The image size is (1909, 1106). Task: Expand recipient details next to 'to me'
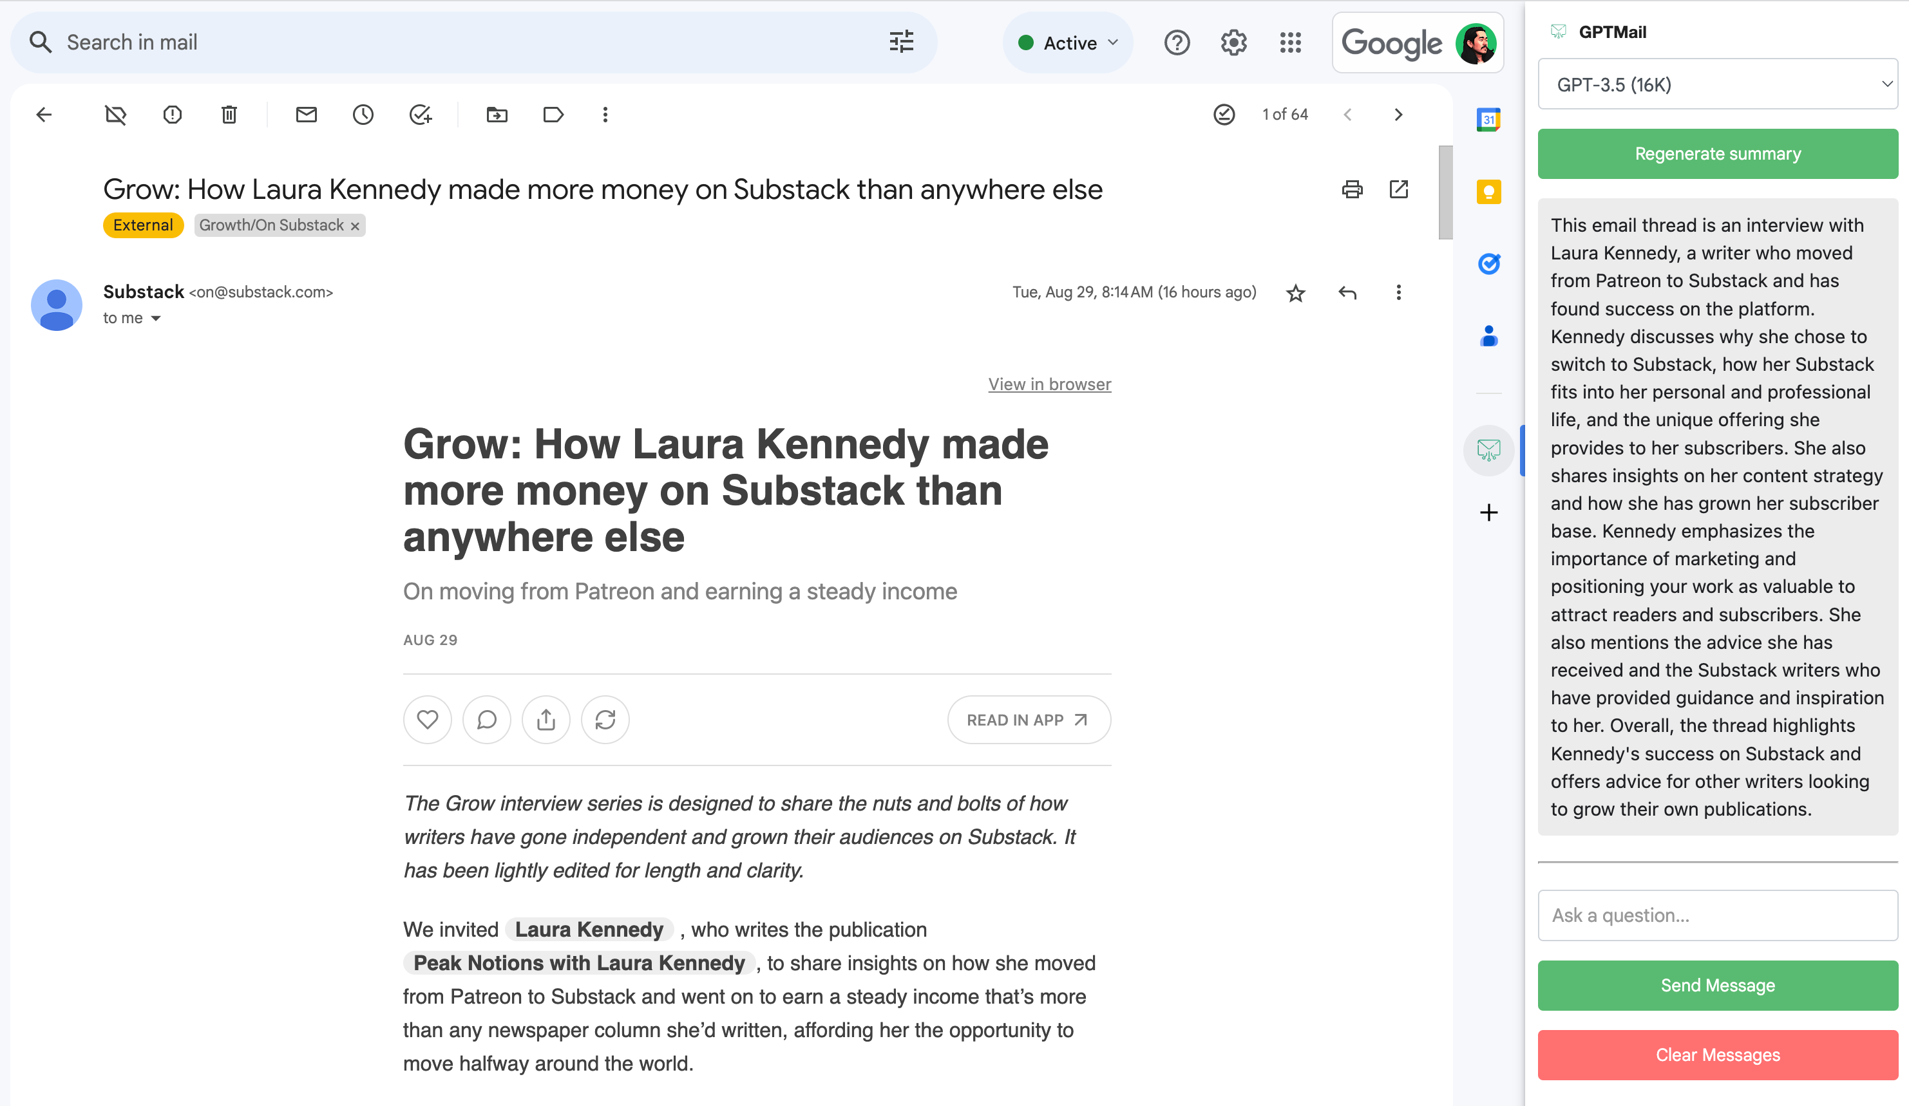(x=156, y=319)
